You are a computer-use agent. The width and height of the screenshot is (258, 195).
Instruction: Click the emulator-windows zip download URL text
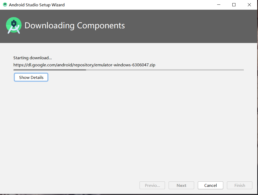point(84,65)
